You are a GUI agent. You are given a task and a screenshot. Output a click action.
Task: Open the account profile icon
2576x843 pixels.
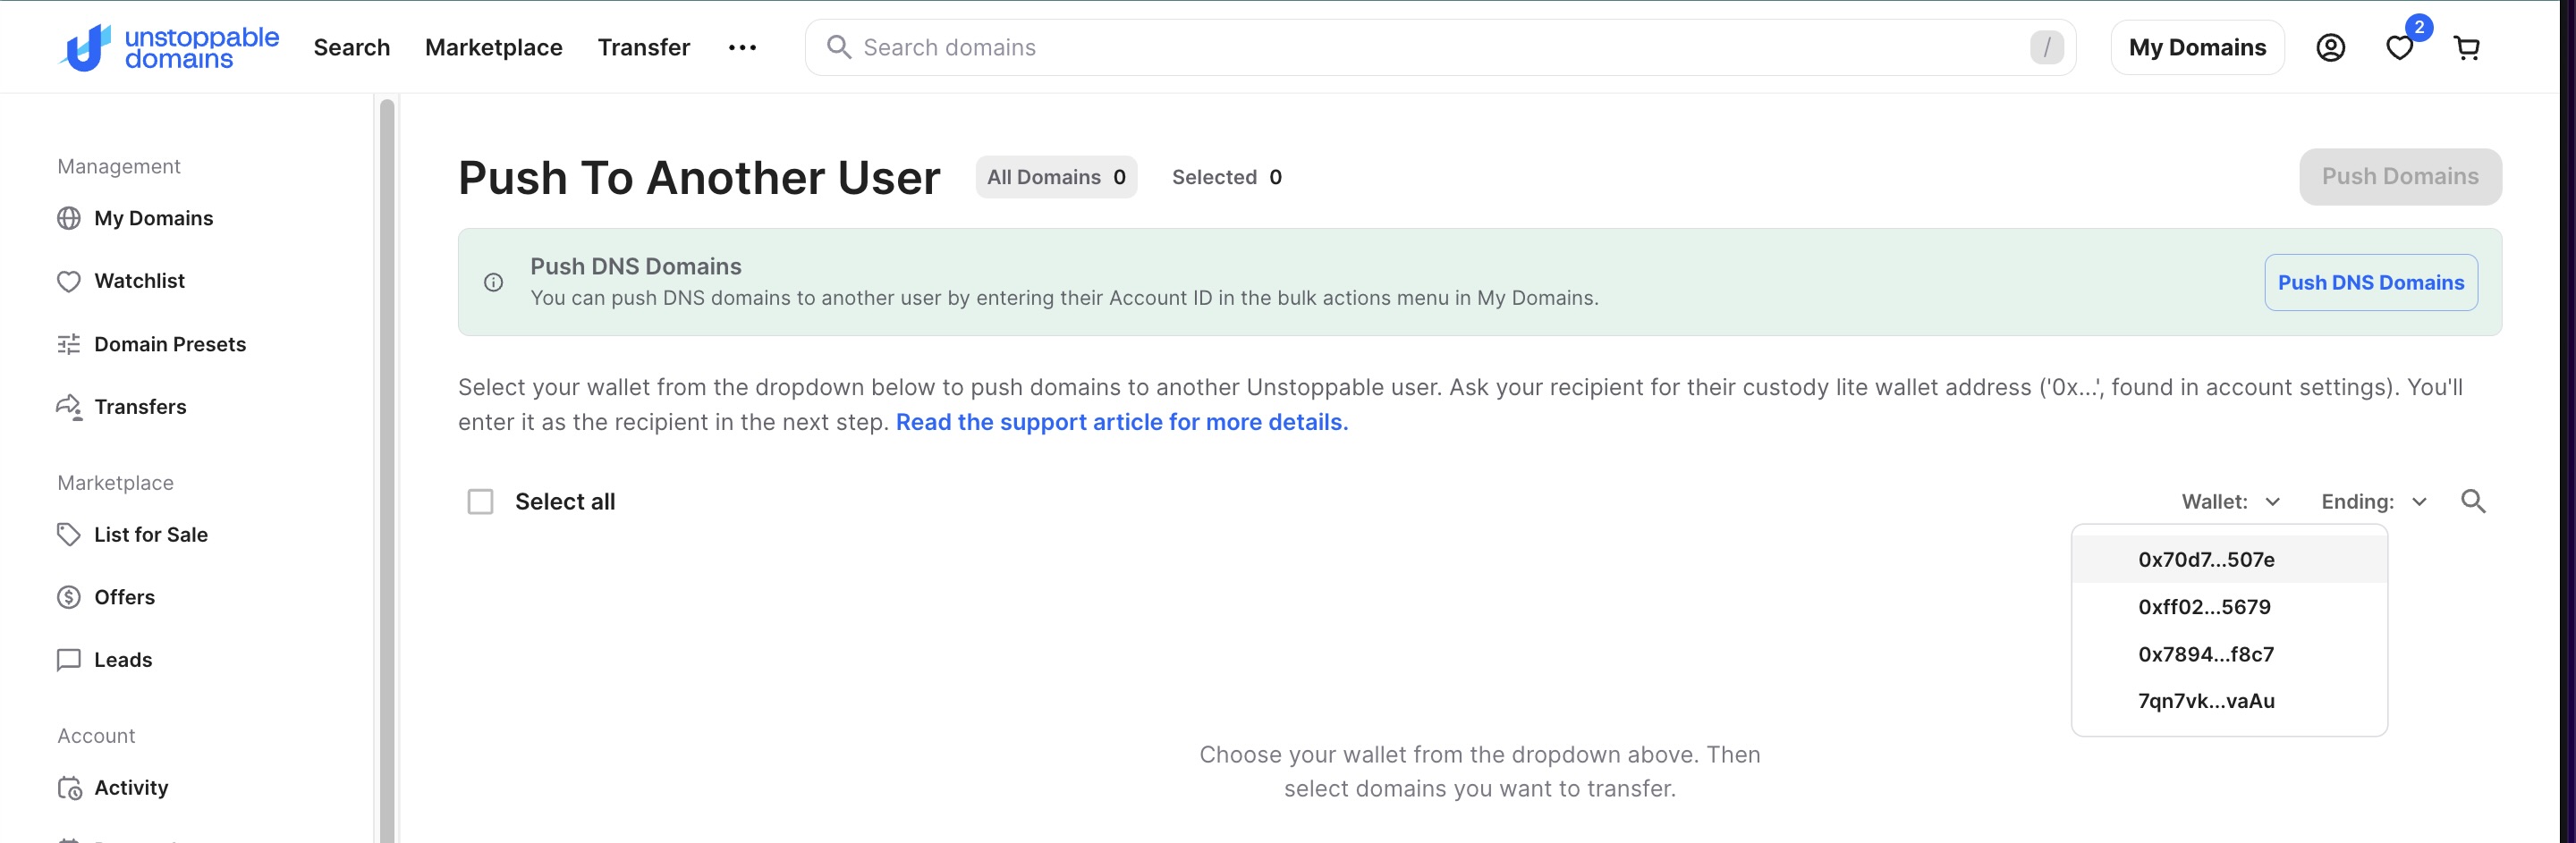[2330, 48]
